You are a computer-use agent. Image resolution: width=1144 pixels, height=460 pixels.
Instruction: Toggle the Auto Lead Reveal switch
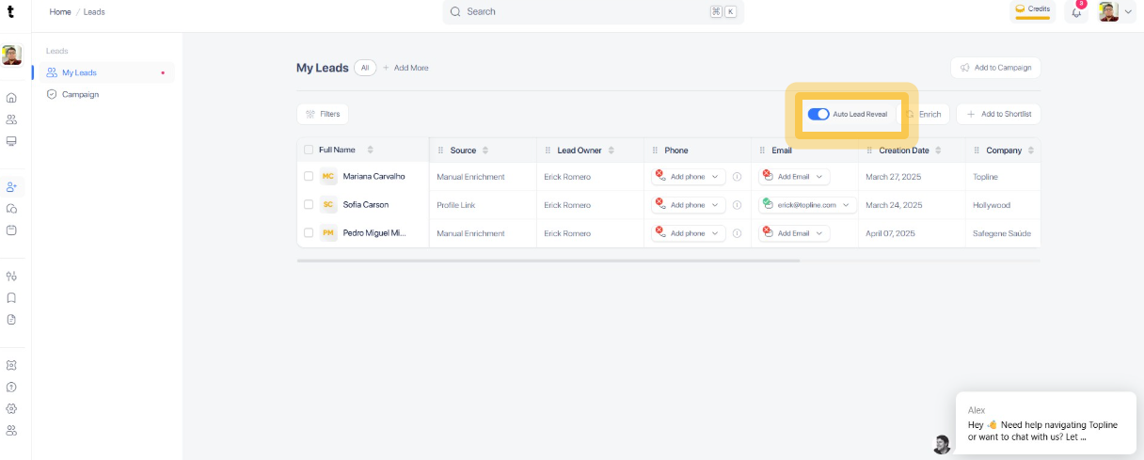[x=818, y=114]
